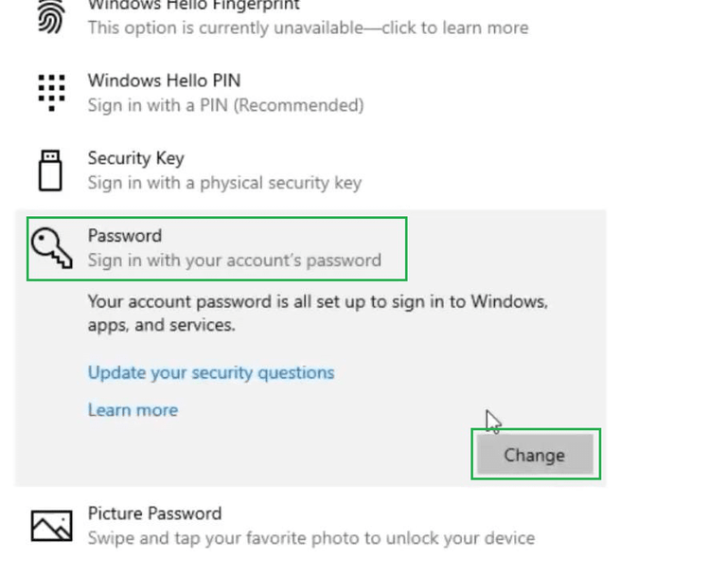Select the Windows Hello Fingerprint title
This screenshot has height=577, width=727.
coord(194,5)
